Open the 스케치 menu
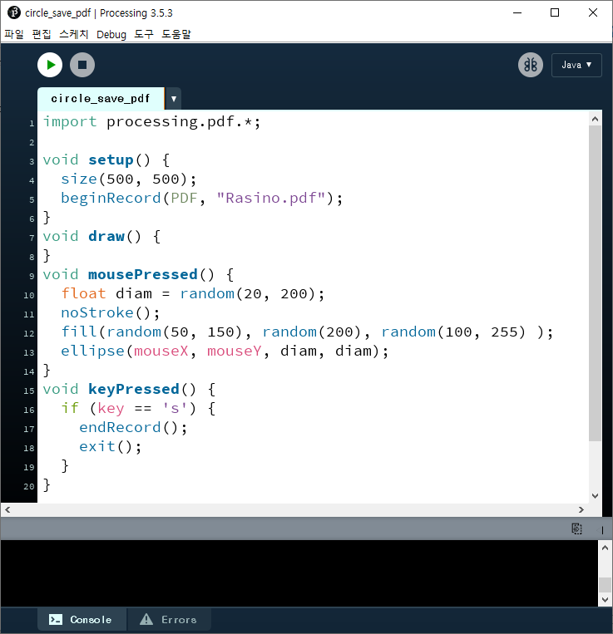Viewport: 613px width, 634px height. pos(74,34)
